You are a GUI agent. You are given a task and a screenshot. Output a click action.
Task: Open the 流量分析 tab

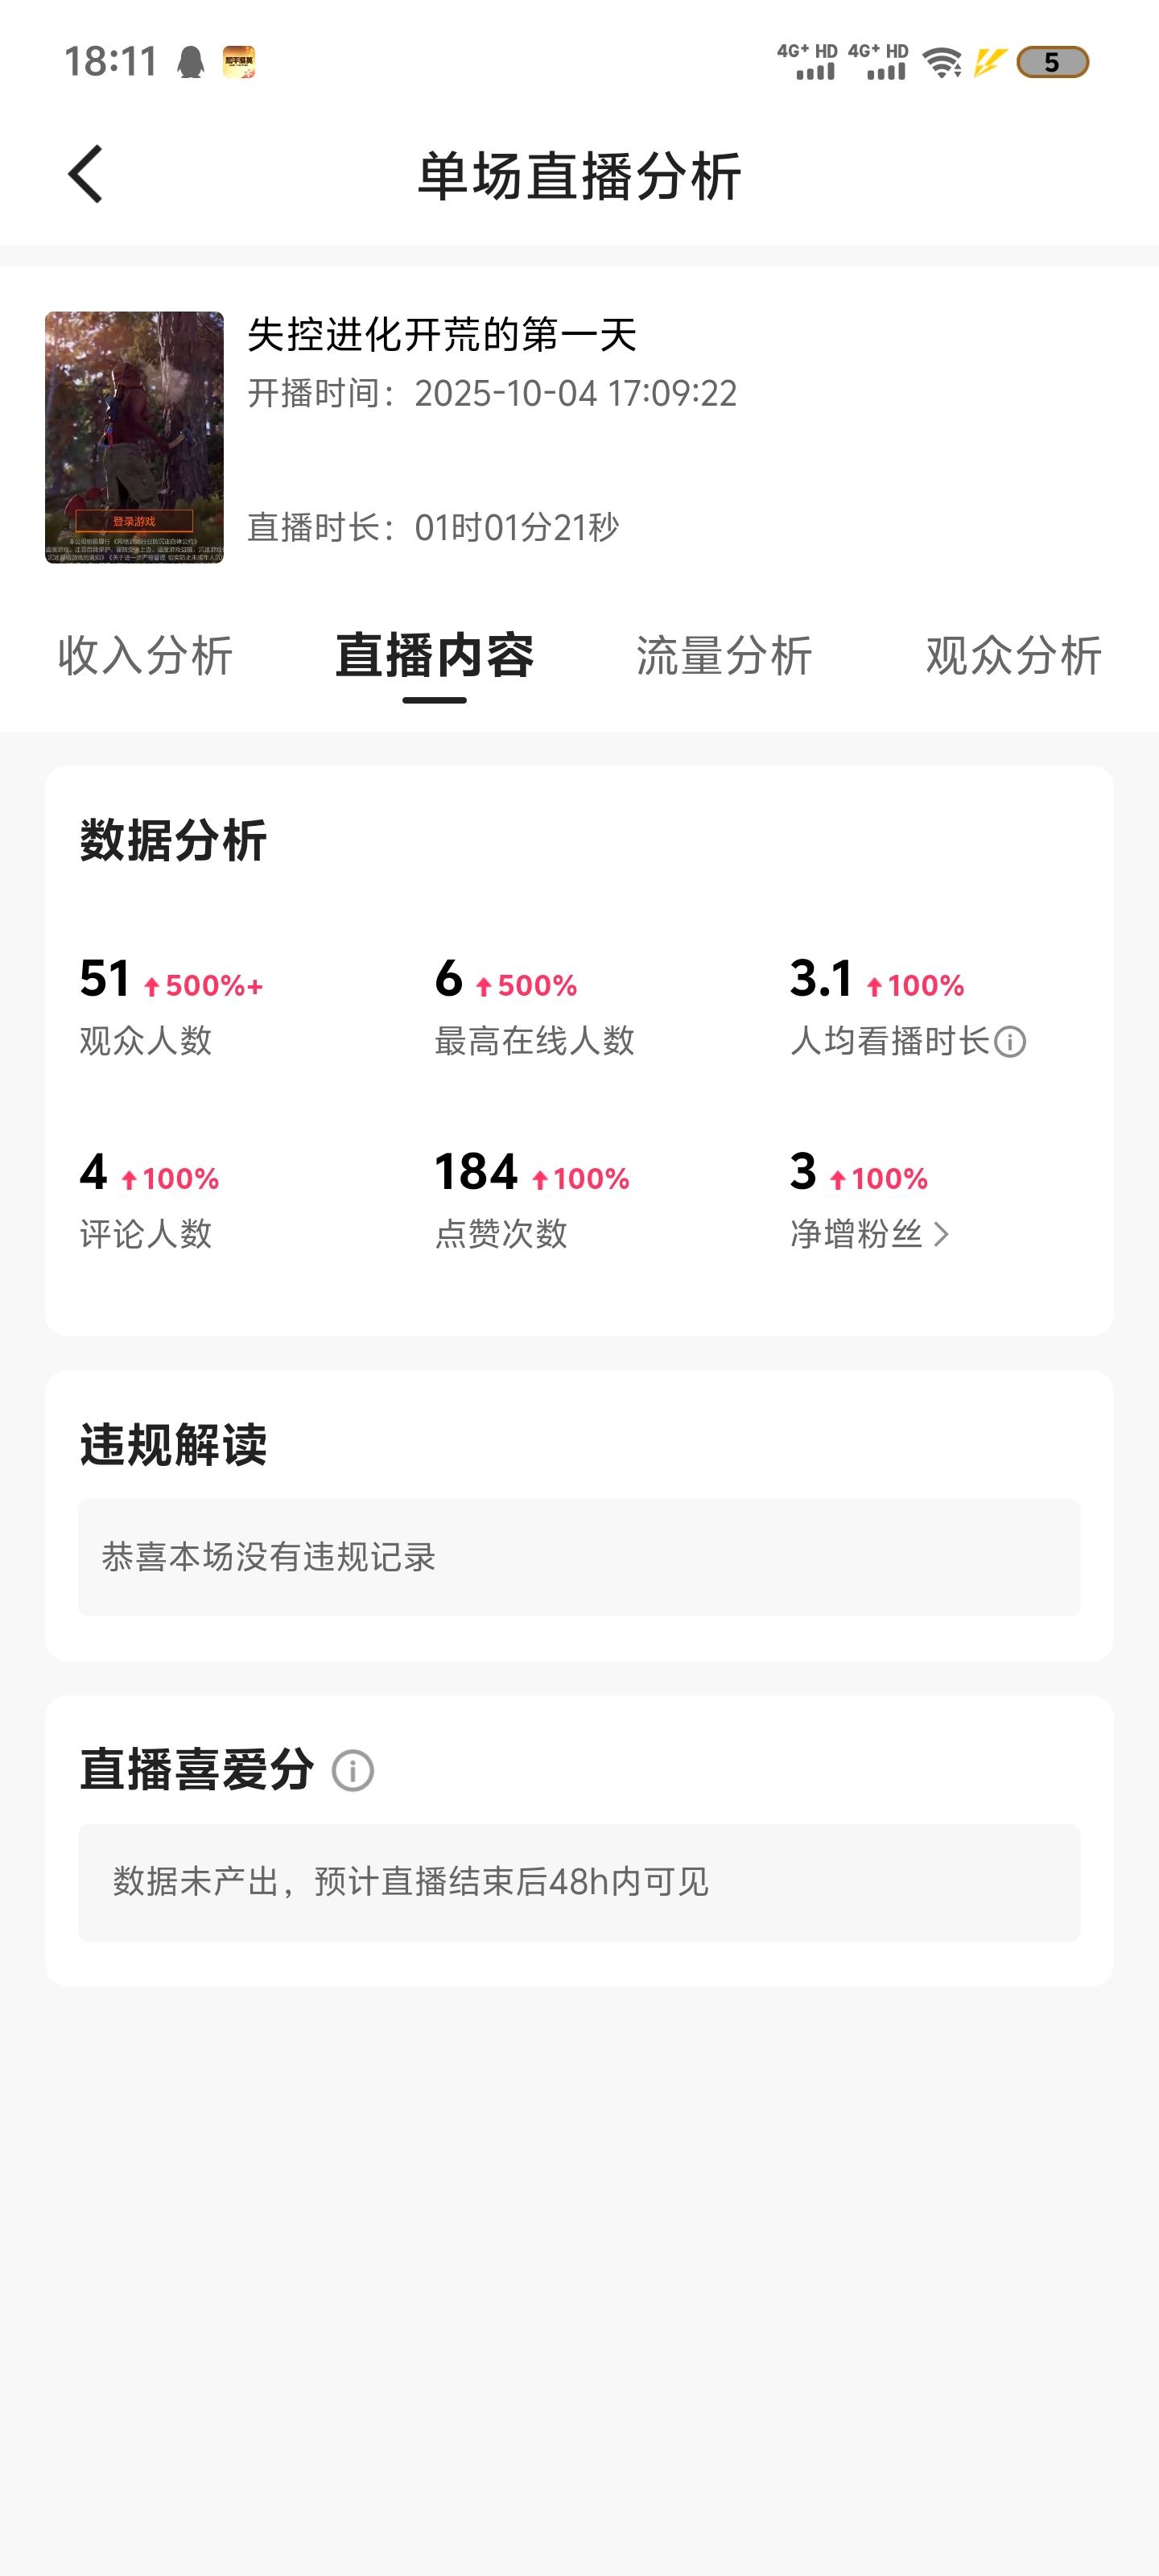coord(724,656)
